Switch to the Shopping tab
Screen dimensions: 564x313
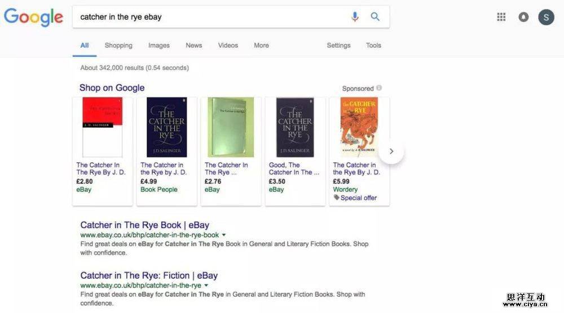[118, 46]
